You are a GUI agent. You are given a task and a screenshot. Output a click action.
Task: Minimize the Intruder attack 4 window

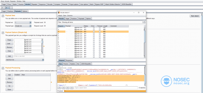(x=134, y=13)
